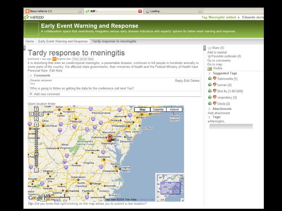The image size is (282, 211).
Task: Approve the Bird flu suggested tag
Action: [210, 91]
